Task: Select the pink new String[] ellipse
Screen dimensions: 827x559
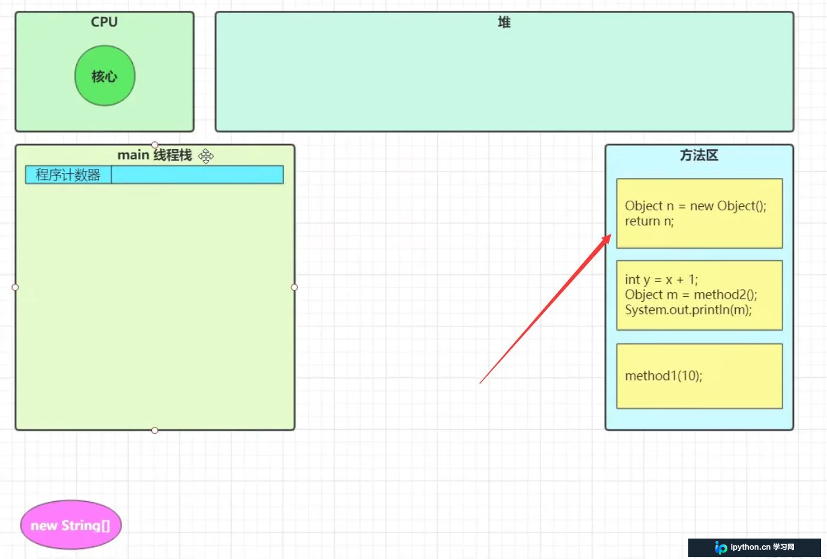Action: coord(71,525)
